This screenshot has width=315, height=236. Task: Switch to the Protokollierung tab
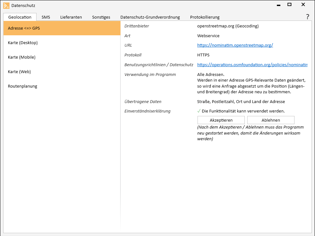pyautogui.click(x=205, y=17)
